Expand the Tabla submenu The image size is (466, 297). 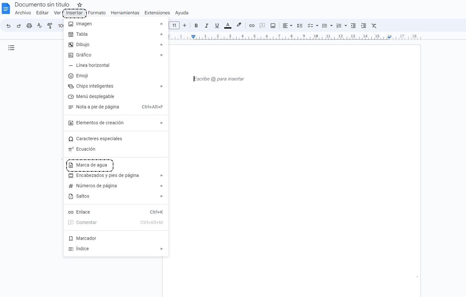point(116,34)
